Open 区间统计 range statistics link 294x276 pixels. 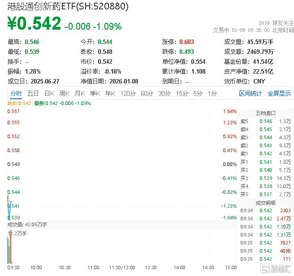(x=251, y=93)
